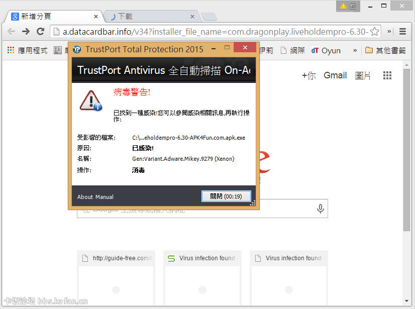
Task: Open the Chrome hamburger menu
Action: tap(402, 31)
